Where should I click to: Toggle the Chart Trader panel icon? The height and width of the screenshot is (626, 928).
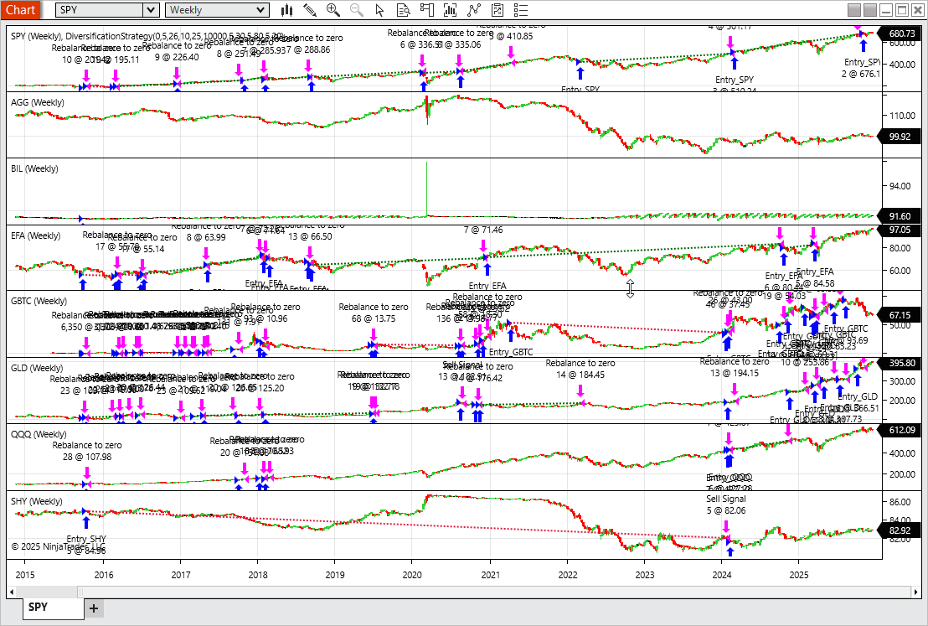coord(427,10)
